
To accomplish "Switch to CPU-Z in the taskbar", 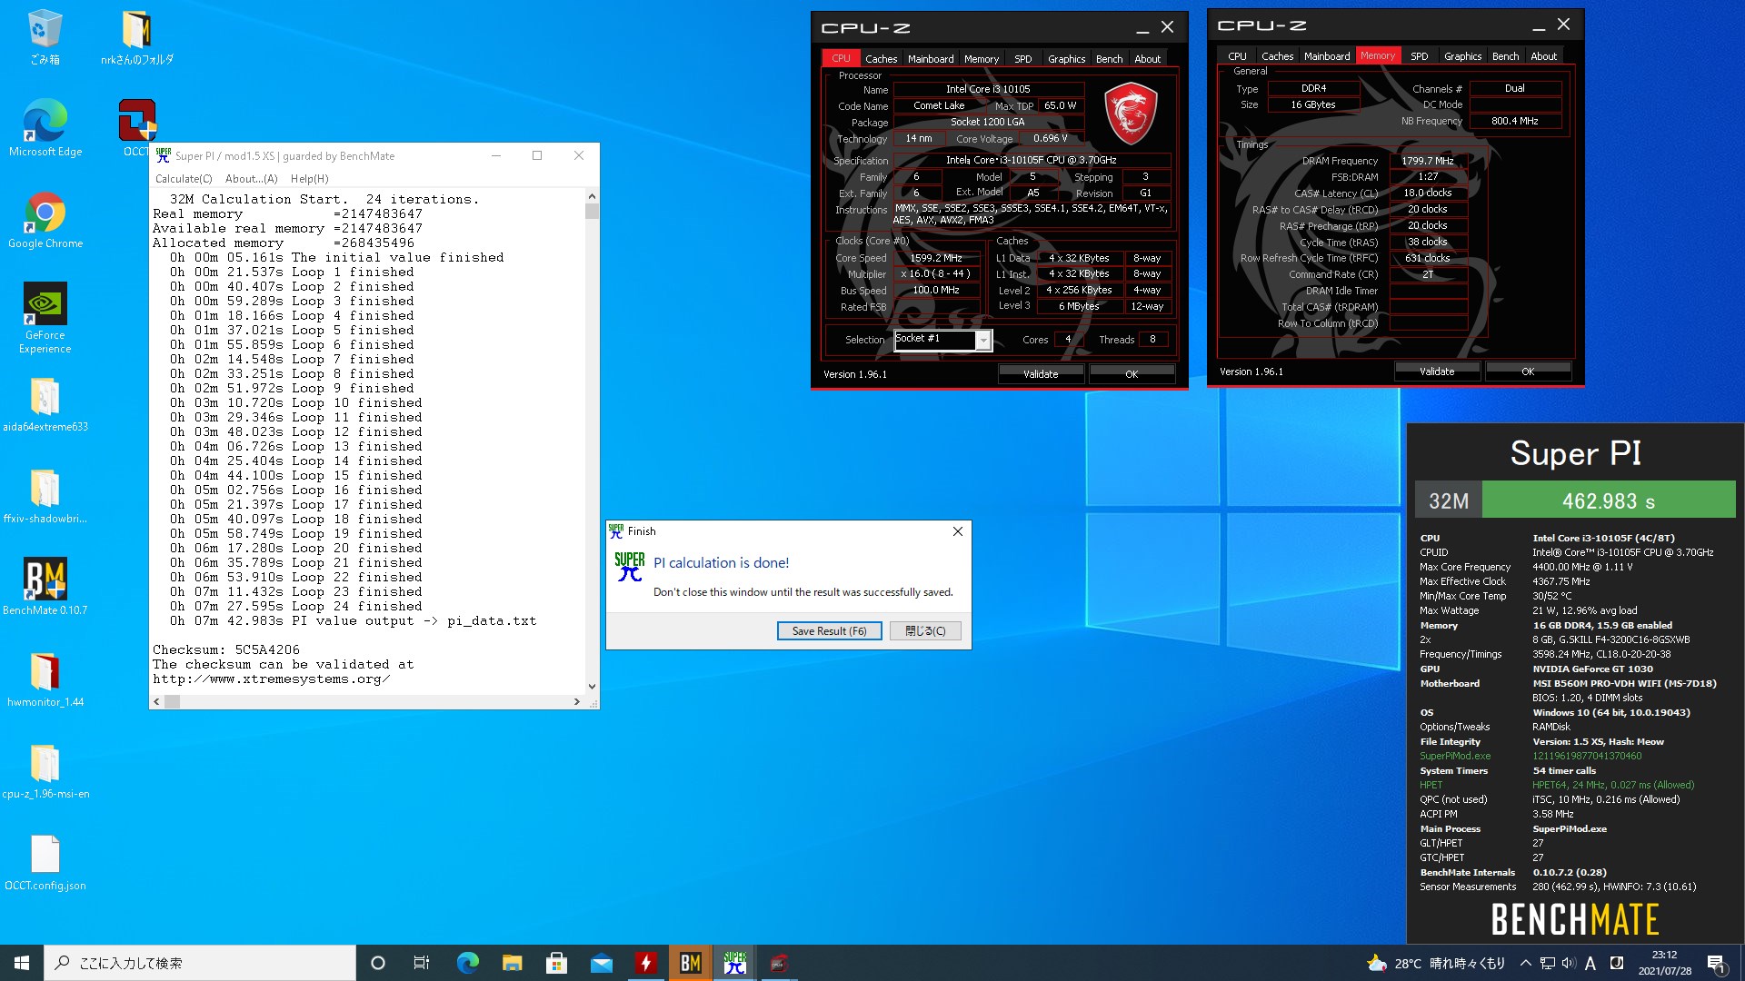I will (779, 963).
